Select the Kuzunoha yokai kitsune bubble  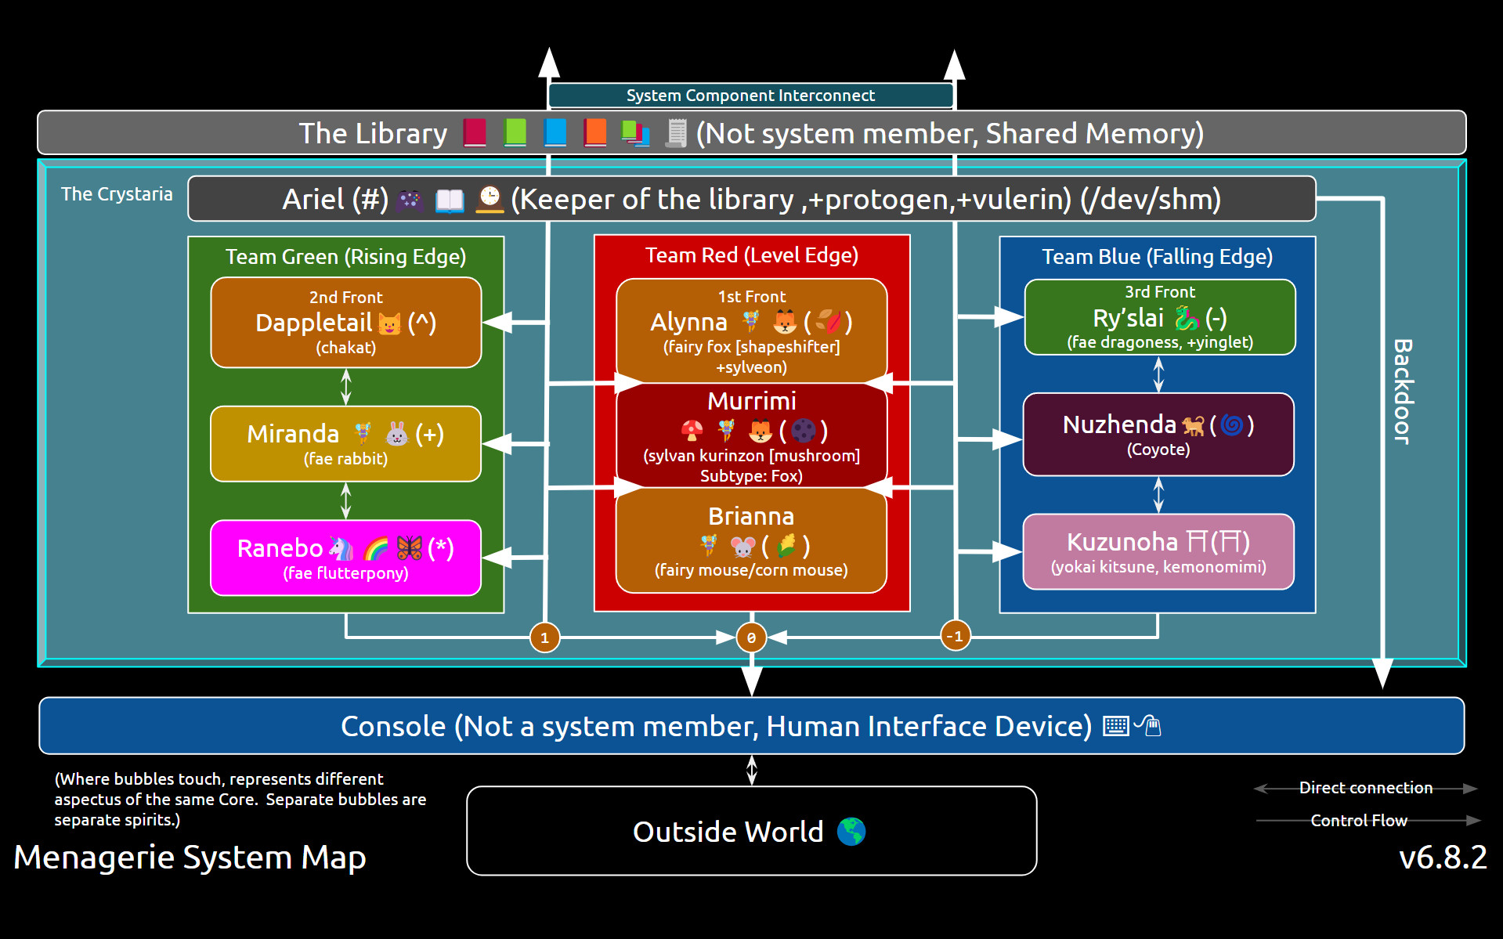1158,552
